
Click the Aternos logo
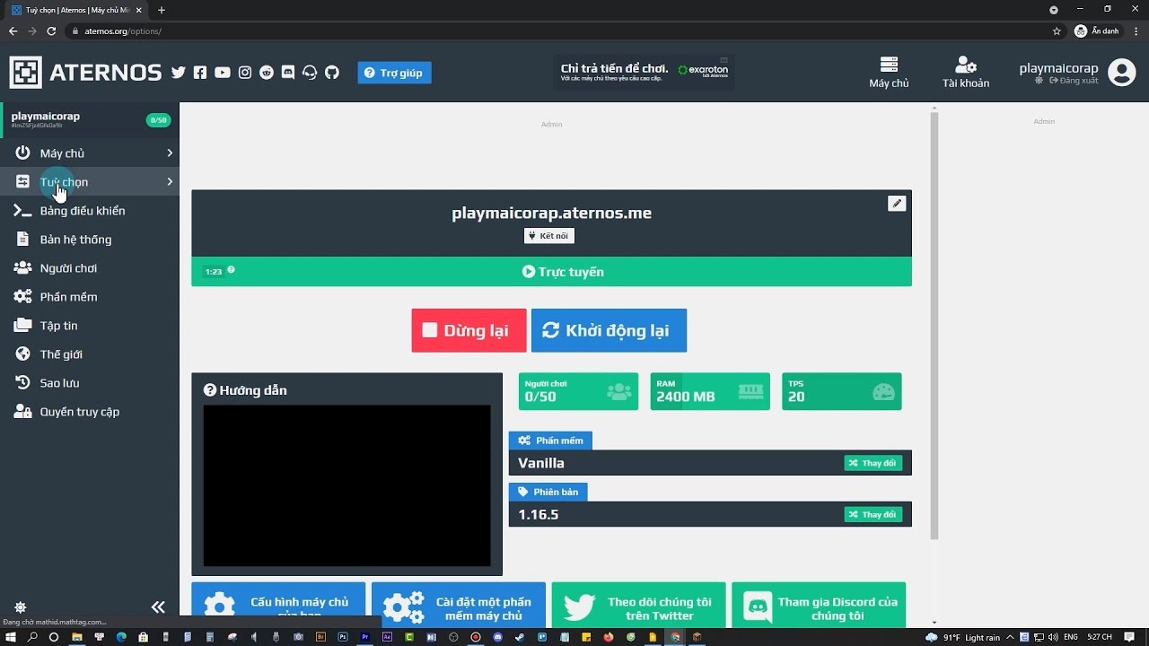[85, 73]
